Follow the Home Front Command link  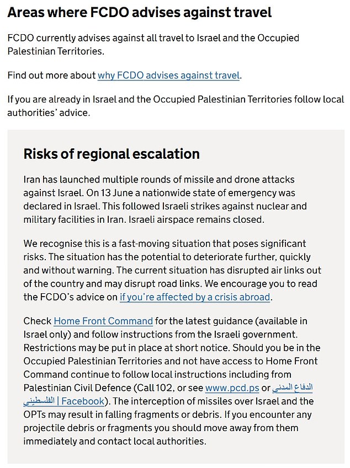click(103, 321)
